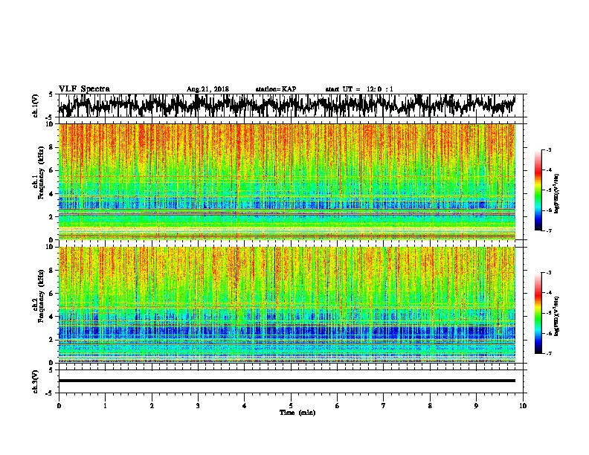
Task: Select the "start UT = 12:0 :1" text
Action: (359, 89)
